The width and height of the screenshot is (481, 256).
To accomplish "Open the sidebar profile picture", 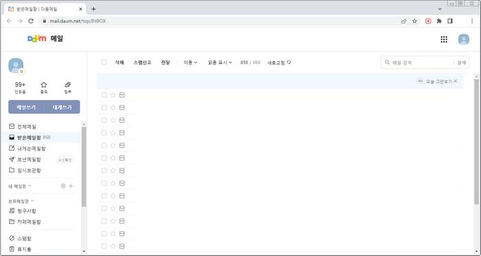I will tap(16, 65).
